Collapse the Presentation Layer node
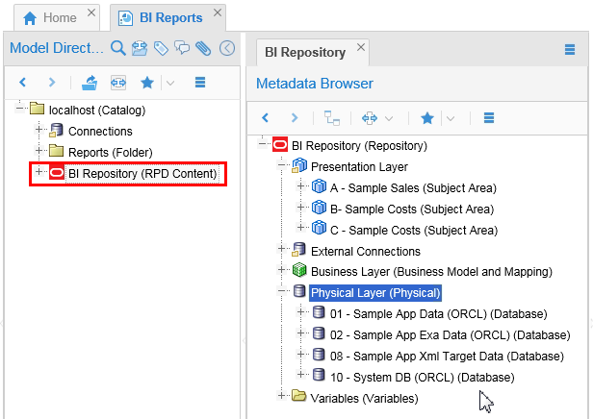Viewport: 593px width, 419px height. tap(281, 165)
